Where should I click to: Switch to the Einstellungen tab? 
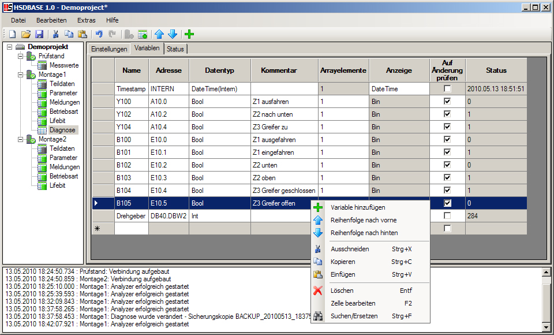(109, 49)
